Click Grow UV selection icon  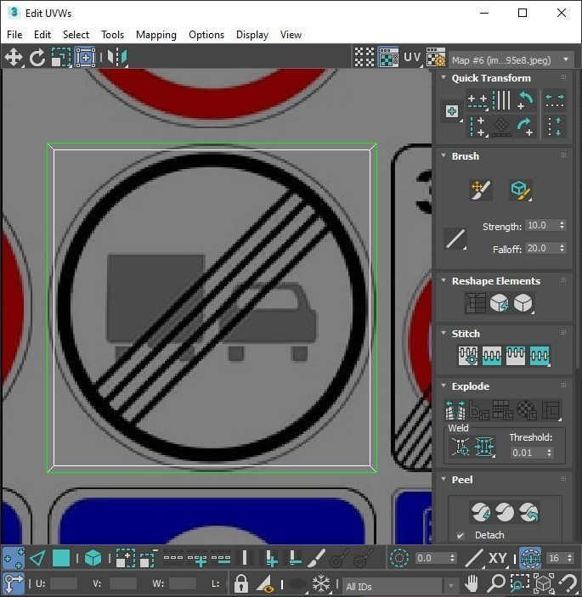tap(125, 558)
